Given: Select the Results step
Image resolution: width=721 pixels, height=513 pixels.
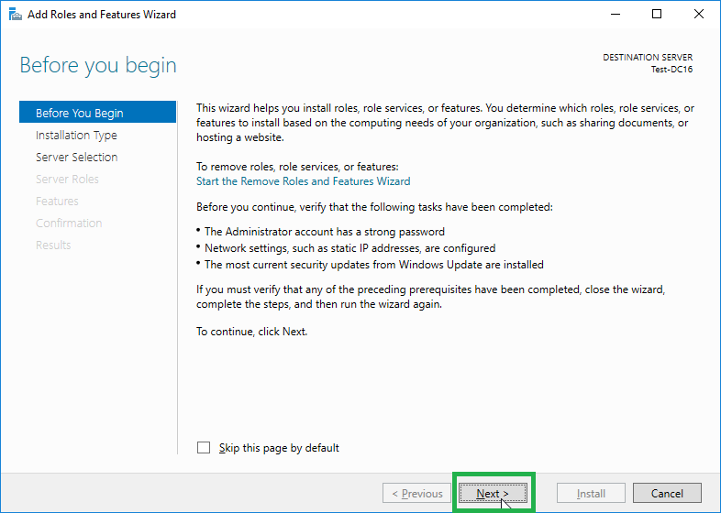Looking at the screenshot, I should tap(53, 246).
